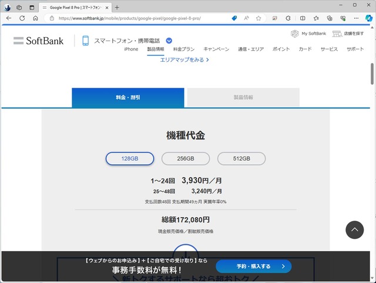376x283 pixels.
Task: Select the 512GB storage option
Action: [x=241, y=158]
